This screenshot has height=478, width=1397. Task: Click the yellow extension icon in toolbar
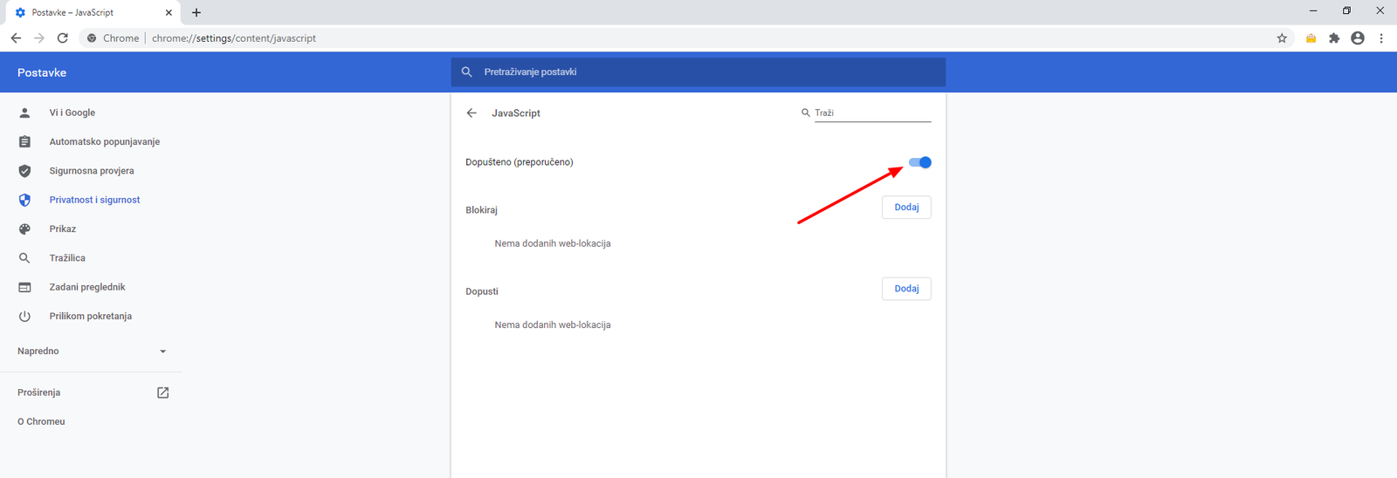(1311, 38)
